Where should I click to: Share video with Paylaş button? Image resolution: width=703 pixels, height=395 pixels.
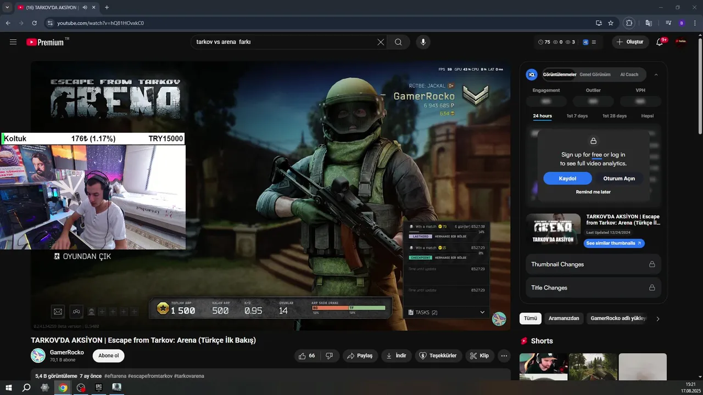pos(360,356)
